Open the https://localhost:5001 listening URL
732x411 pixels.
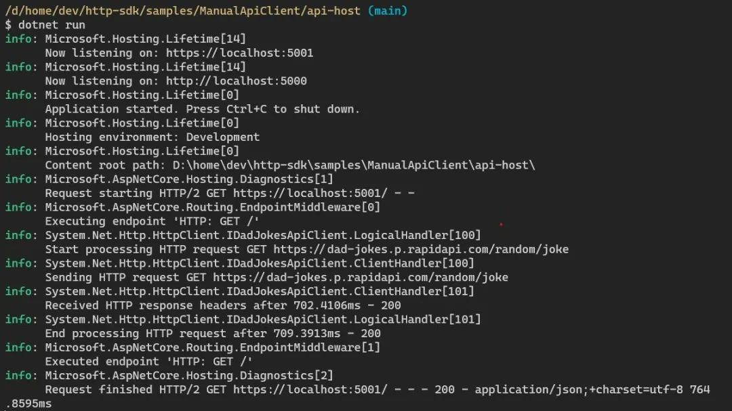pos(239,53)
